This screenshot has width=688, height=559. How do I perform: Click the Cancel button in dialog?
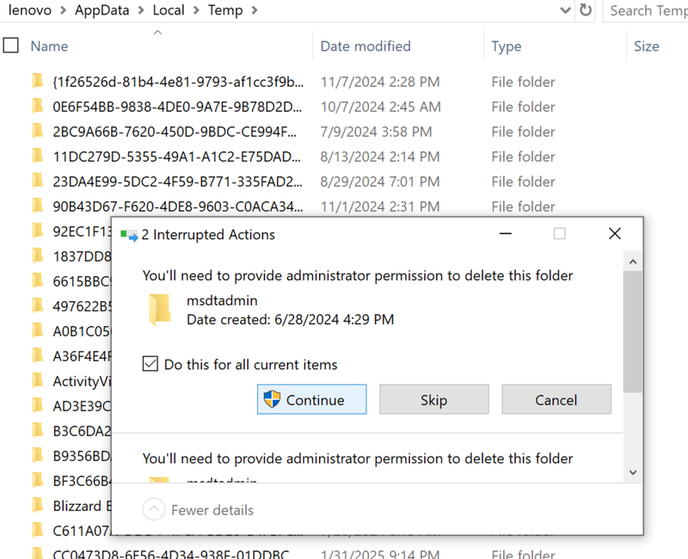click(556, 399)
